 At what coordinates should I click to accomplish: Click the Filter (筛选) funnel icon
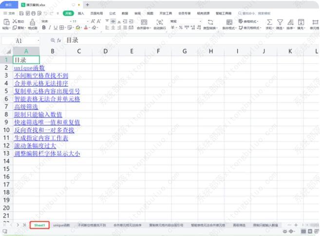point(280,22)
